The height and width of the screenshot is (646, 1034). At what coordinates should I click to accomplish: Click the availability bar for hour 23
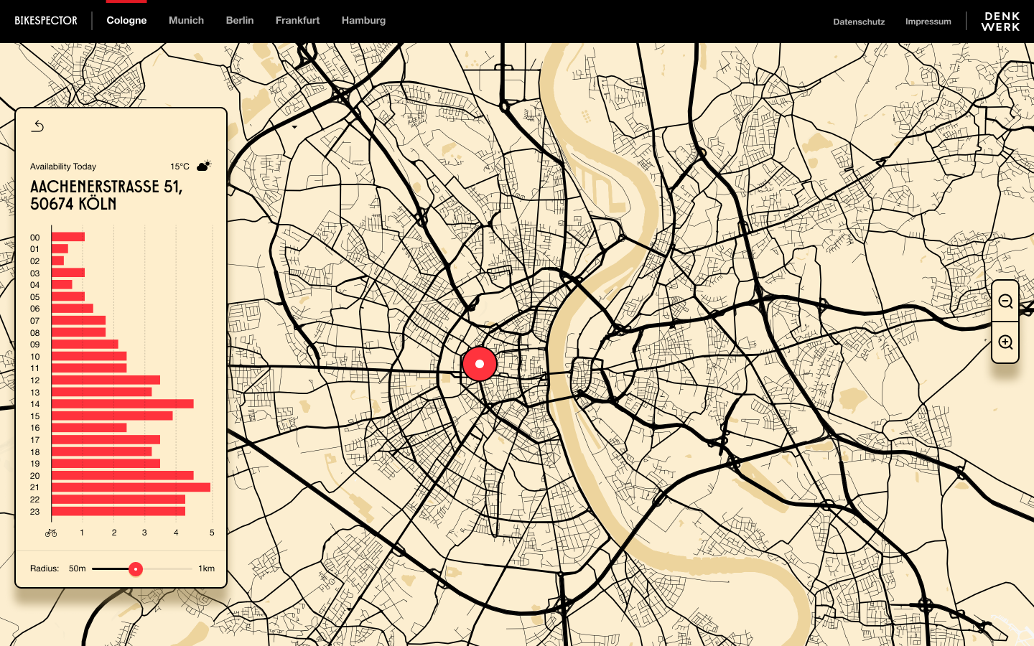click(x=118, y=512)
